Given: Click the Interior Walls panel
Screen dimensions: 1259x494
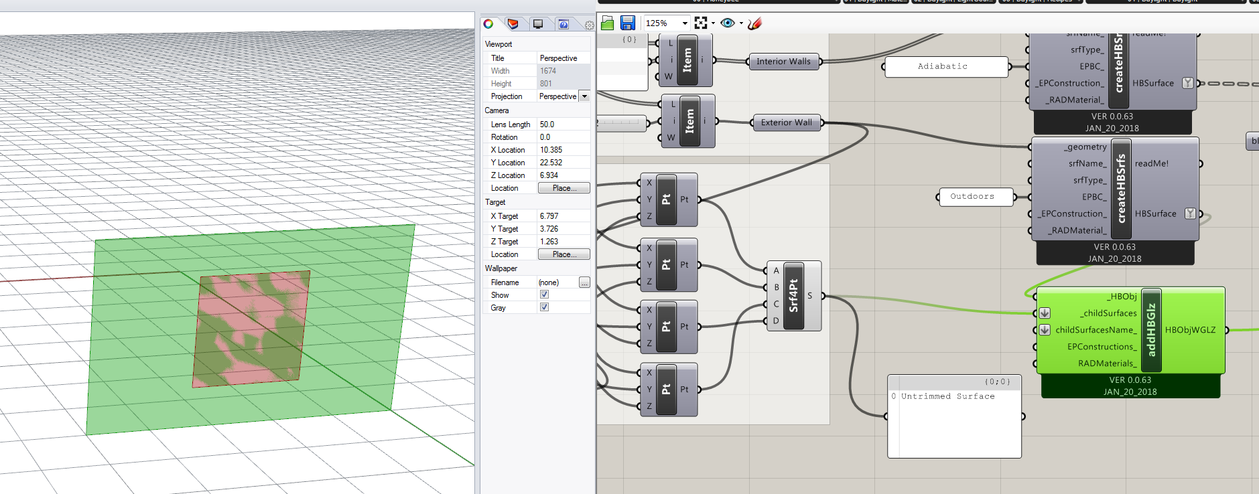Looking at the screenshot, I should pos(783,62).
